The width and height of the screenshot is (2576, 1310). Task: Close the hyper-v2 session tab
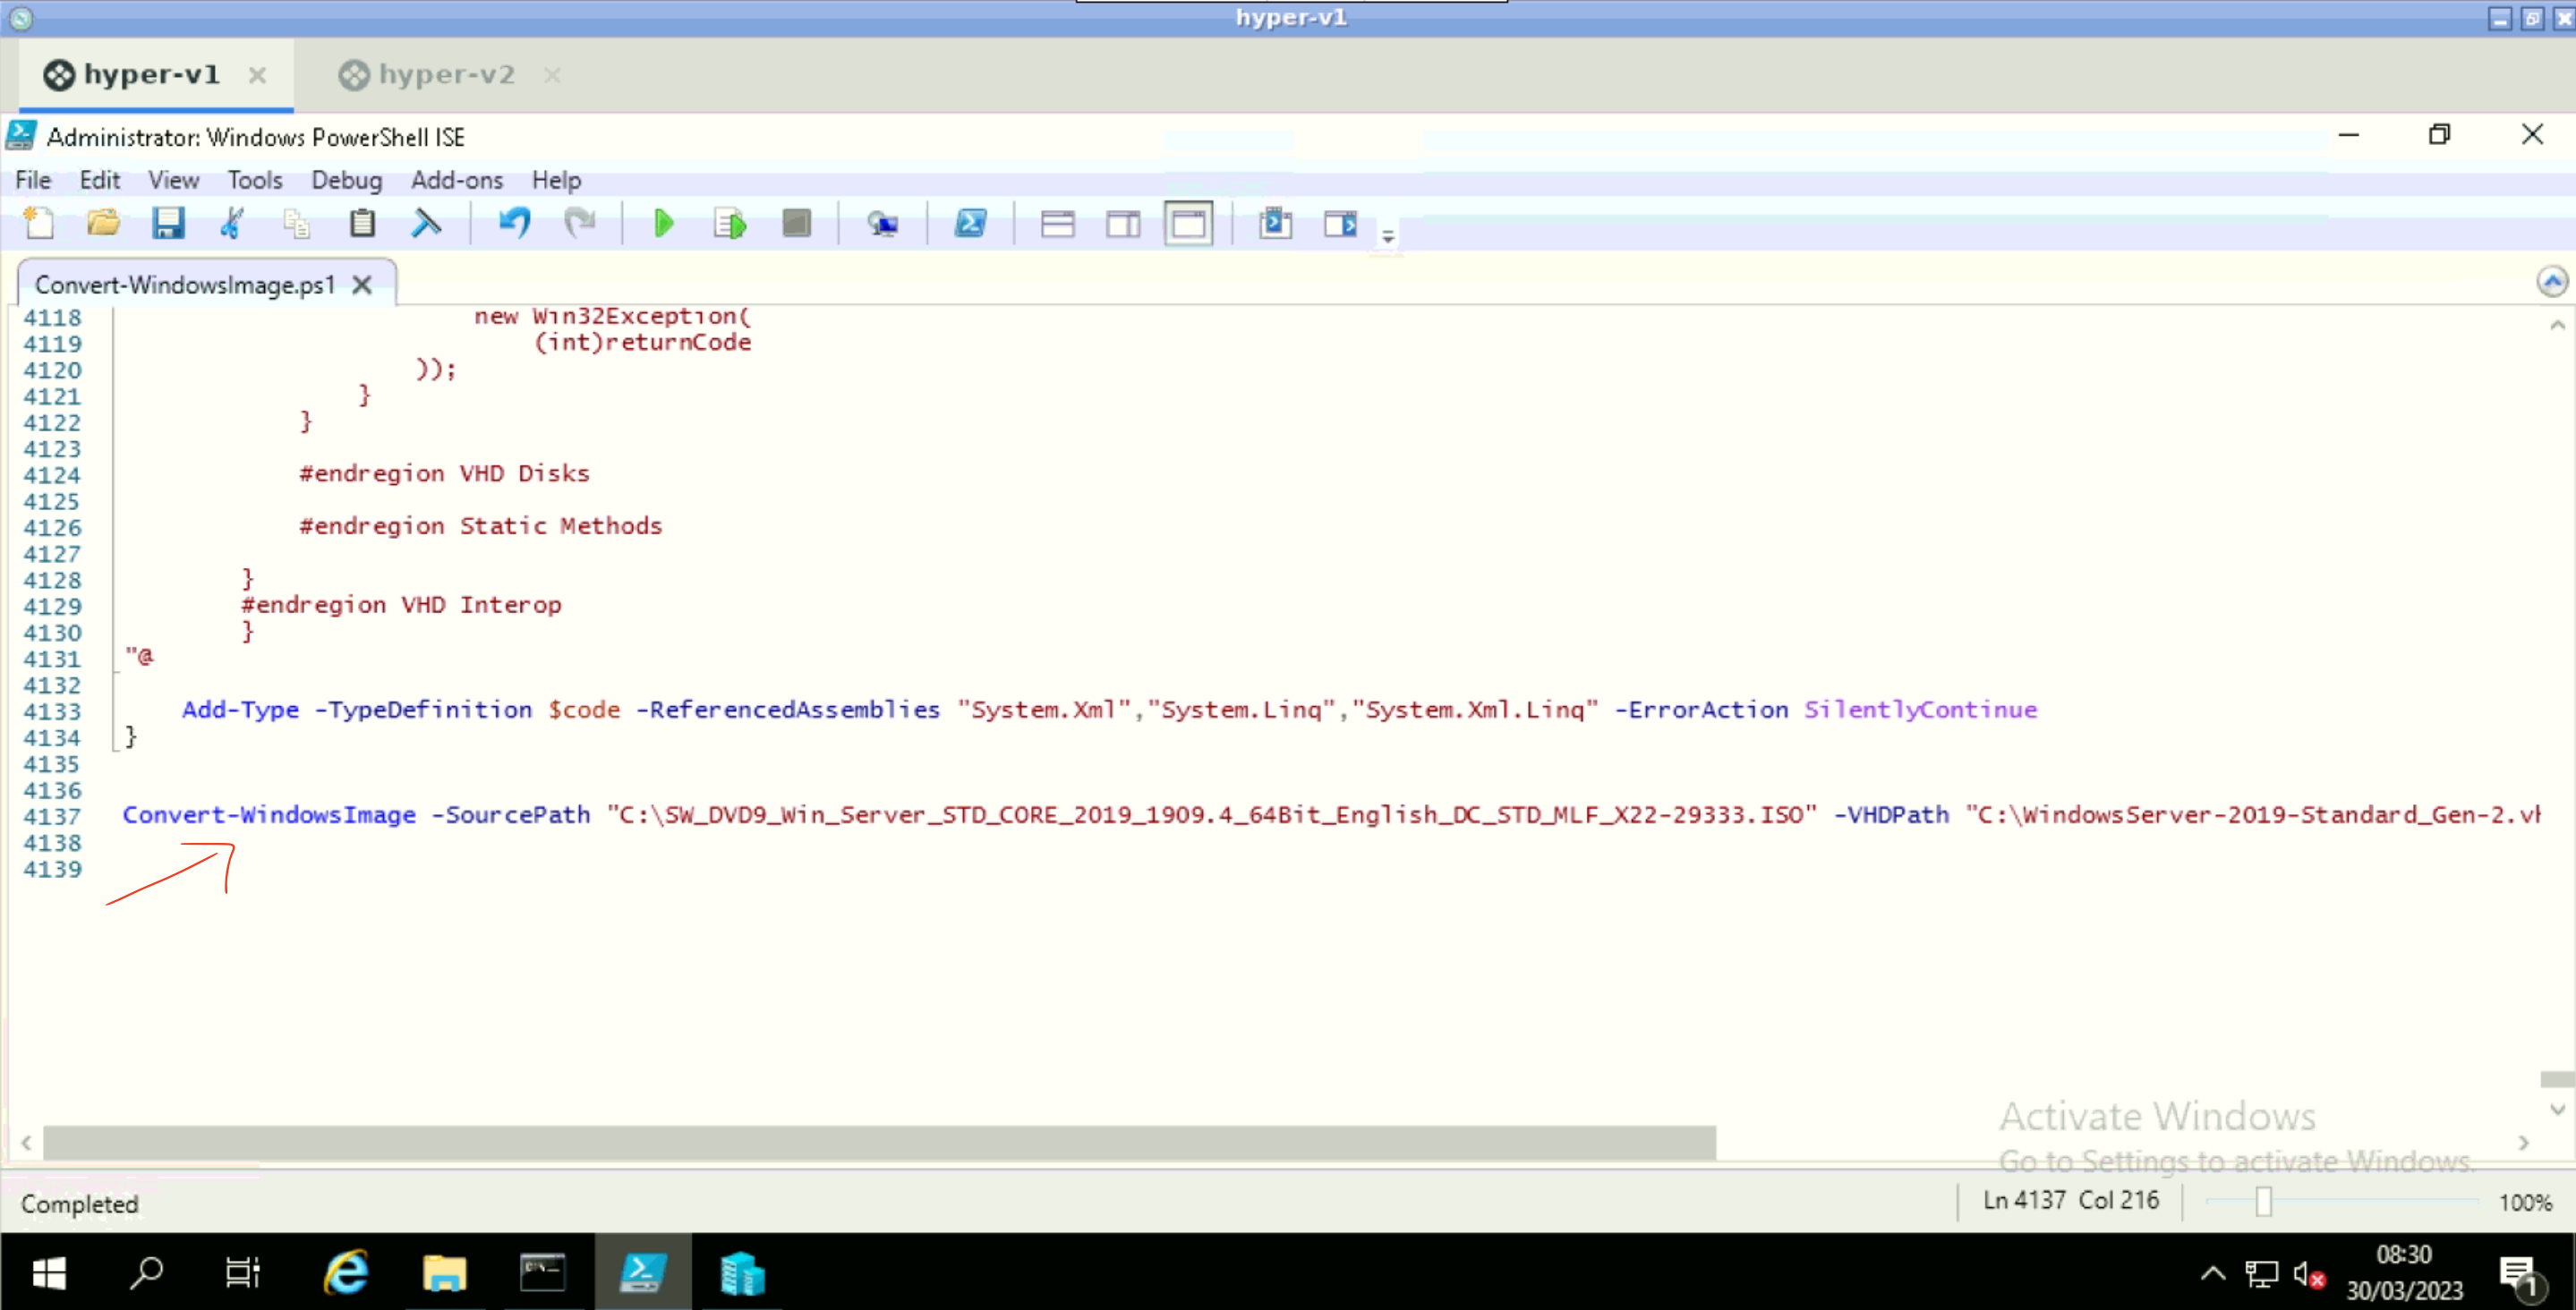pyautogui.click(x=552, y=75)
